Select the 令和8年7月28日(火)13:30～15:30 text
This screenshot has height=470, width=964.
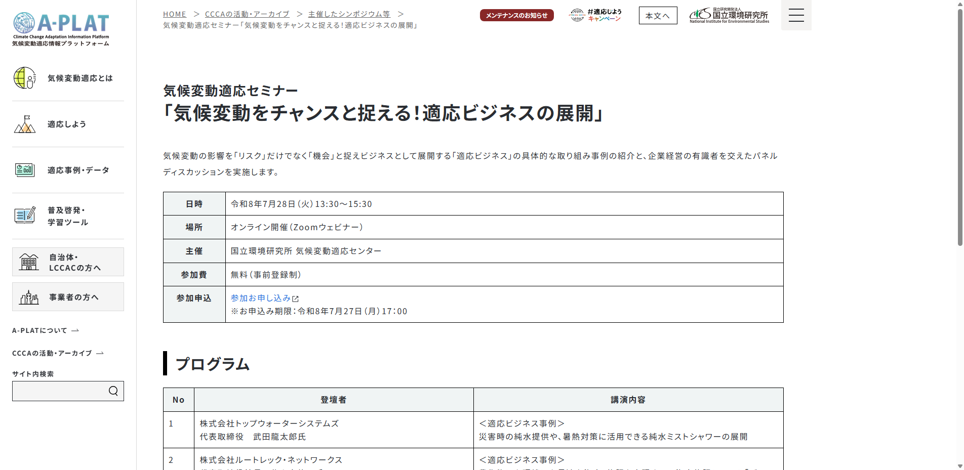pyautogui.click(x=301, y=204)
